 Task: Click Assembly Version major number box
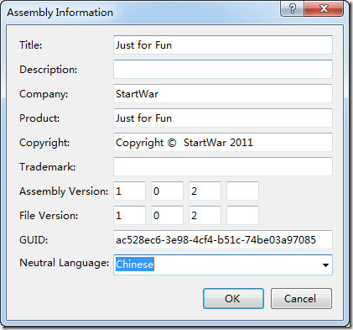(129, 191)
